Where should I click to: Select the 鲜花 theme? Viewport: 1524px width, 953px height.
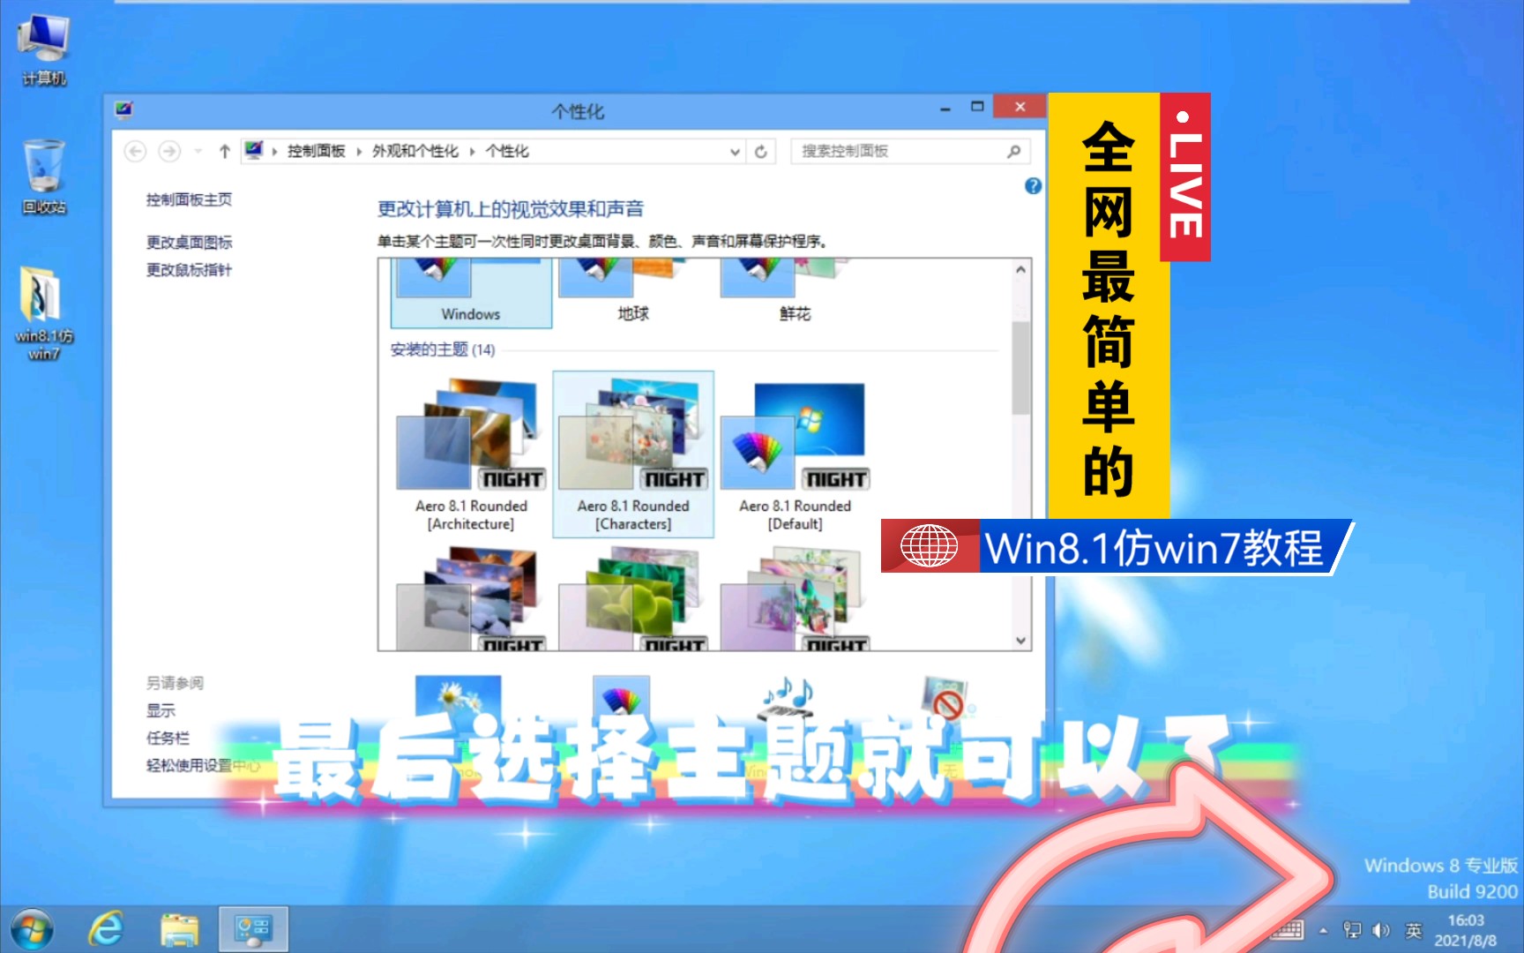click(x=794, y=293)
